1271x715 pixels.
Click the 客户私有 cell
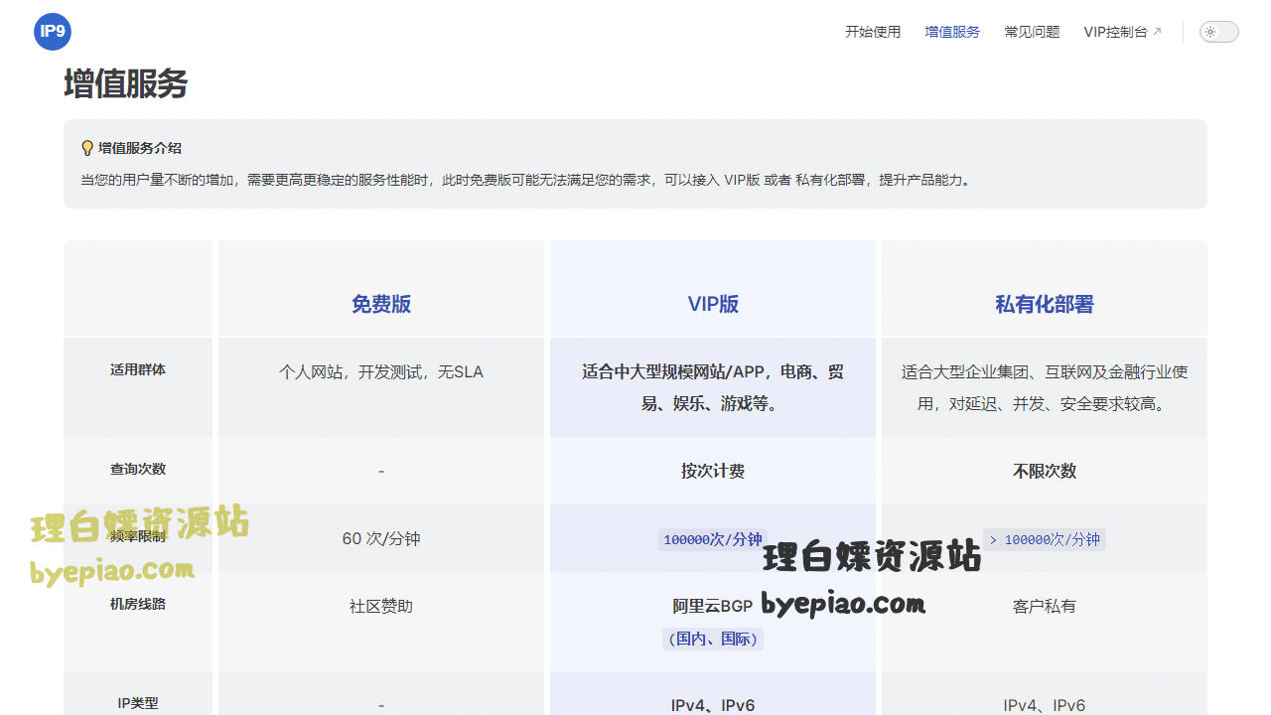[x=1045, y=606]
